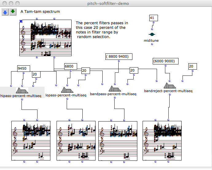This screenshot has height=170, width=212.
Task: Select the bandreject-percent-multiseq box icon
Action: coord(169,86)
